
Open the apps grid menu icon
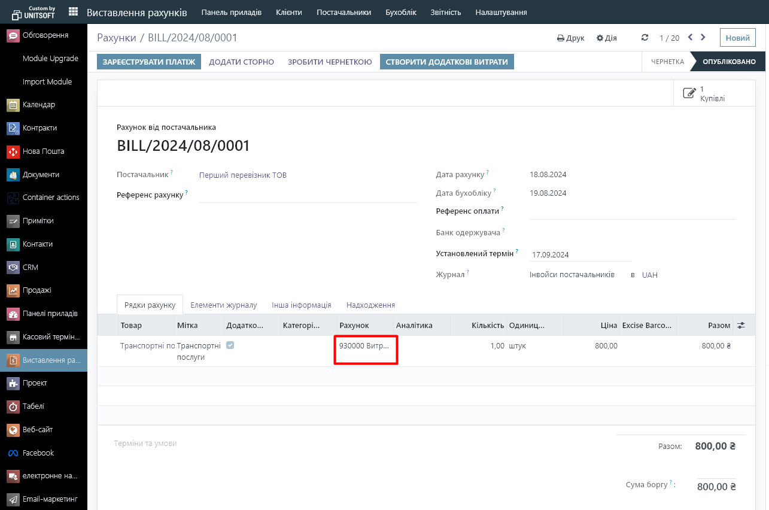pyautogui.click(x=73, y=12)
